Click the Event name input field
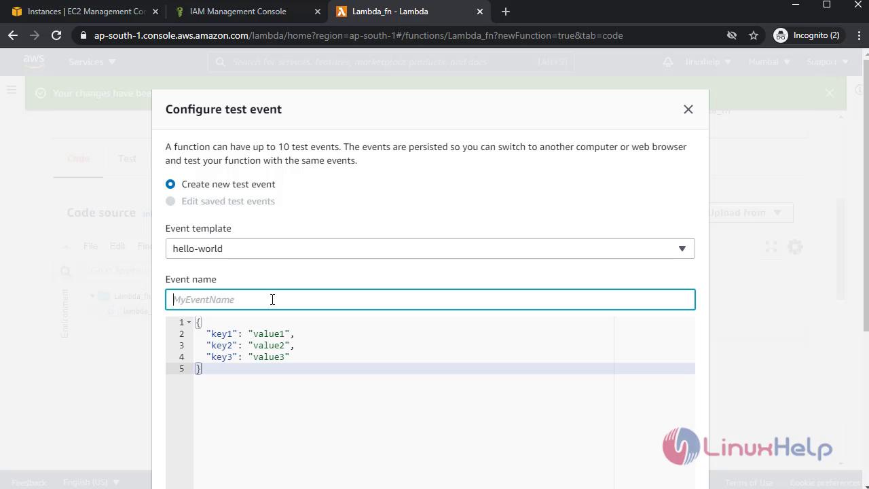 (430, 300)
